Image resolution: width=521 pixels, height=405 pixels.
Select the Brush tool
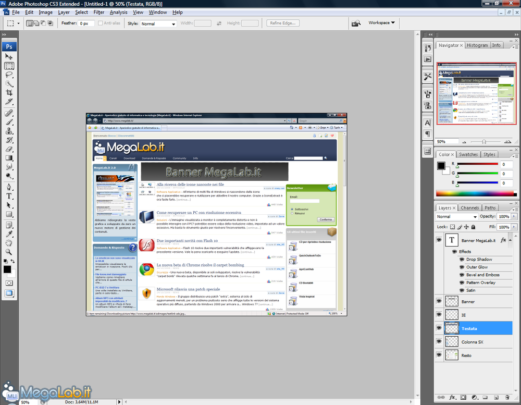(9, 122)
